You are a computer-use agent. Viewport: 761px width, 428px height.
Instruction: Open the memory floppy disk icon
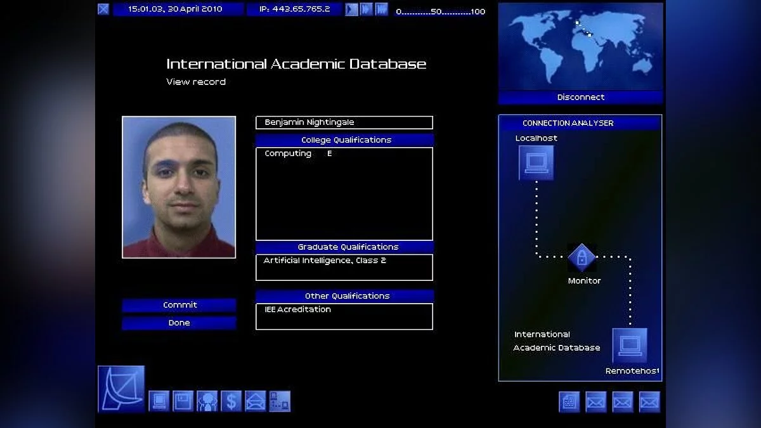click(x=183, y=401)
